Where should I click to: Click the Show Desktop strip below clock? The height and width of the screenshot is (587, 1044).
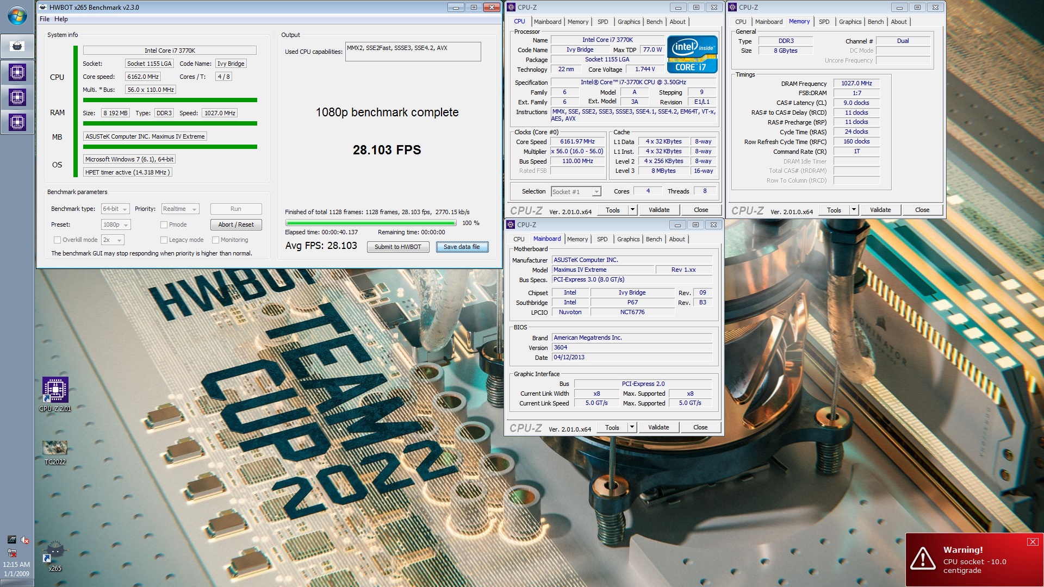tap(17, 583)
